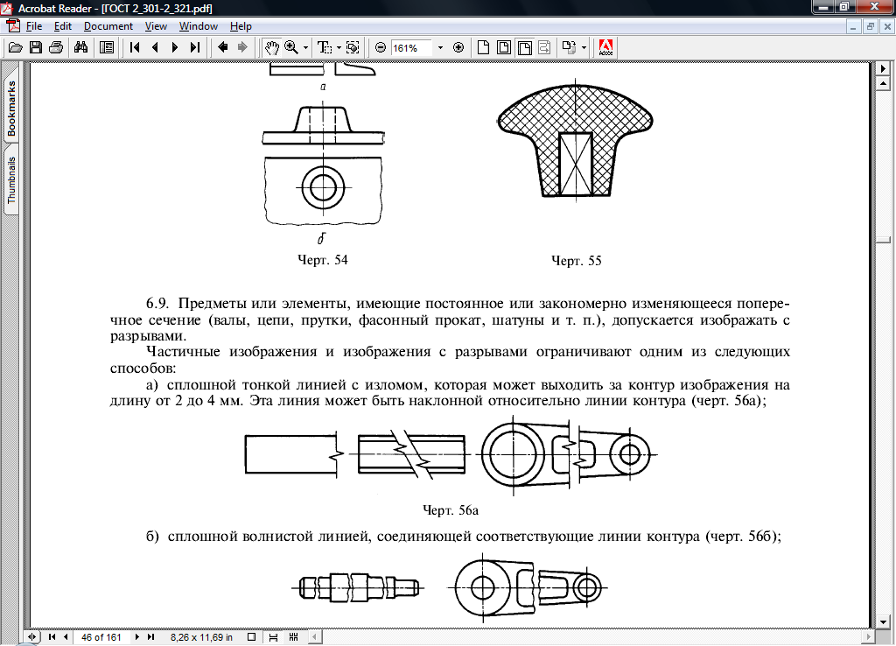Click the Open file folder icon

click(16, 47)
